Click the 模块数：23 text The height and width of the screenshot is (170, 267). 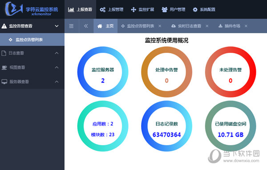[x=103, y=134]
